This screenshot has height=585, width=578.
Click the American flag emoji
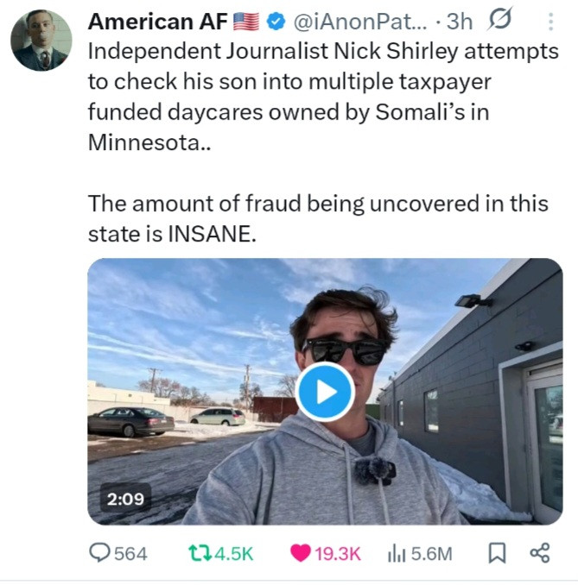(x=246, y=20)
